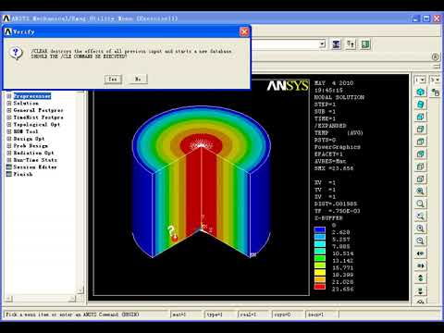Open Session Editor menu entry
The height and width of the screenshot is (333, 444).
[x=35, y=166]
